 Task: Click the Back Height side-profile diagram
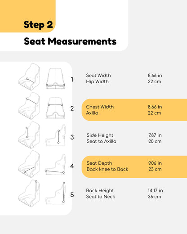pyautogui.click(x=56, y=193)
